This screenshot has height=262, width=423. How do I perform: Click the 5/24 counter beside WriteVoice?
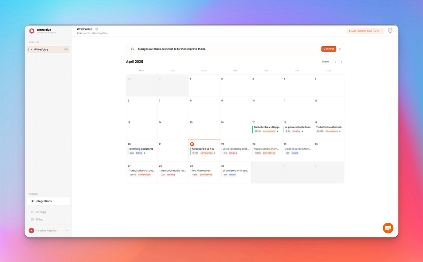(x=66, y=49)
